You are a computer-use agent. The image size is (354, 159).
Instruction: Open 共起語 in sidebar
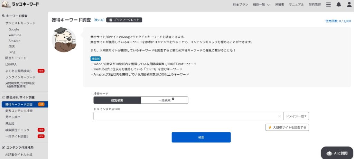[x=10, y=123]
